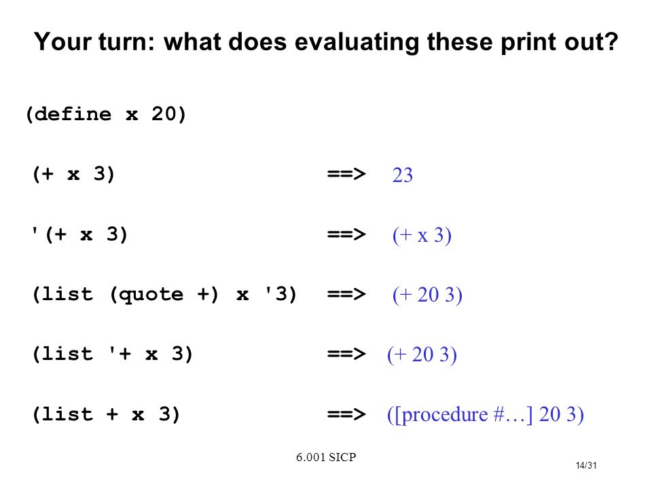
Task: Click the blue answer (+ x 3)
Action: pyautogui.click(x=422, y=236)
